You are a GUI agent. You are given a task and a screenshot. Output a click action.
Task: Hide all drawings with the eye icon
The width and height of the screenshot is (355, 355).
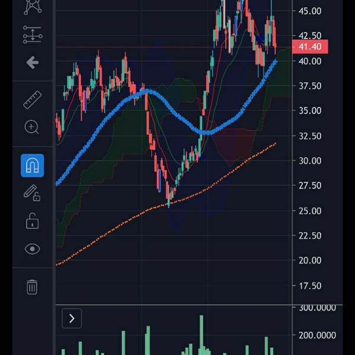(x=33, y=249)
